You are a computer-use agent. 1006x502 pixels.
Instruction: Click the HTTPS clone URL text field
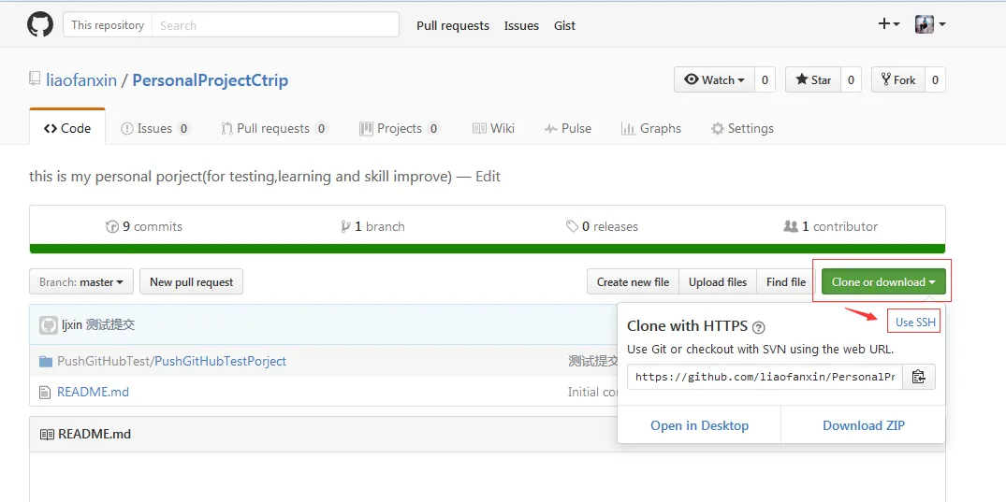tap(765, 377)
